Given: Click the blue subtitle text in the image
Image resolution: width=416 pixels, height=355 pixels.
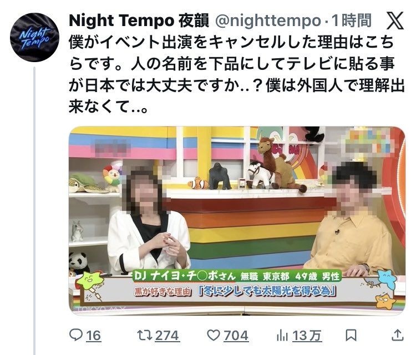Looking at the screenshot, I should (267, 291).
